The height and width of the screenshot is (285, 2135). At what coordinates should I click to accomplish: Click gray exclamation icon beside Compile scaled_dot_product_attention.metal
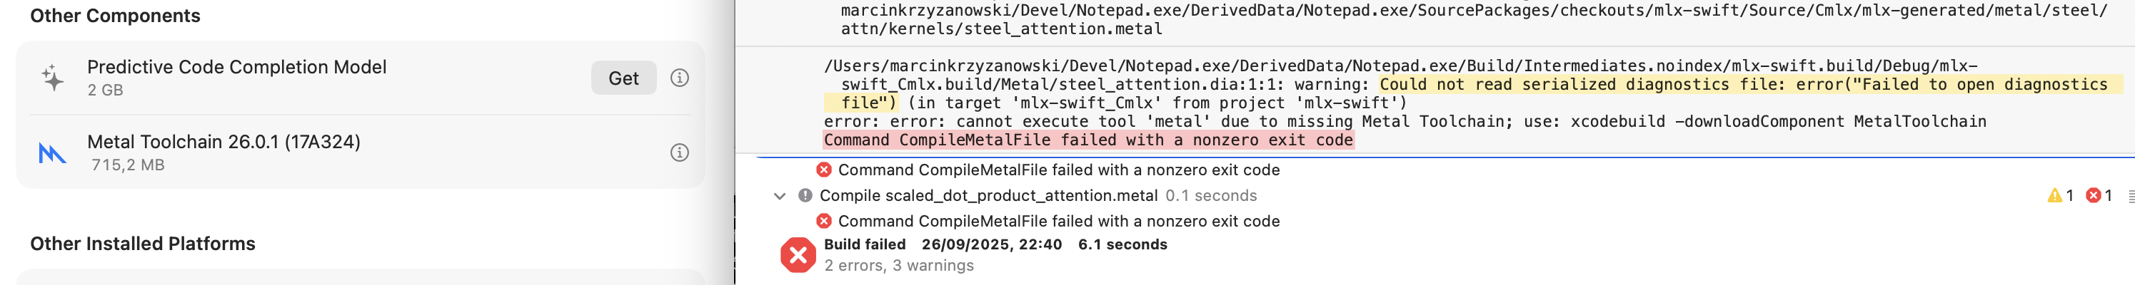click(x=805, y=196)
